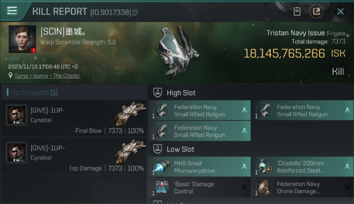Screen dimensions: 354x204
Task: Click the Top Damage pilot portrait
Action: 17,152
